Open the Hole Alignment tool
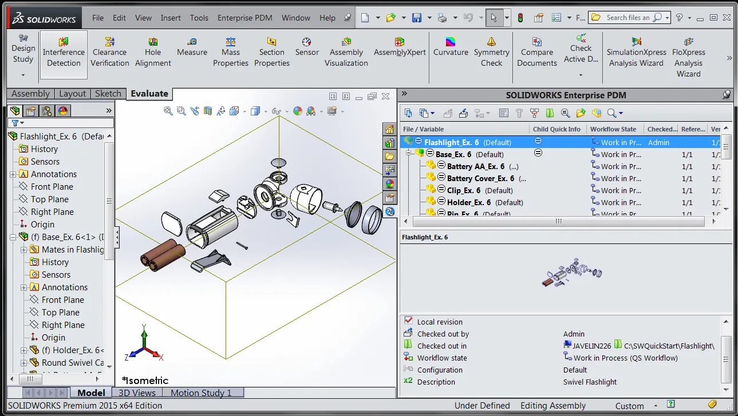 (x=153, y=53)
